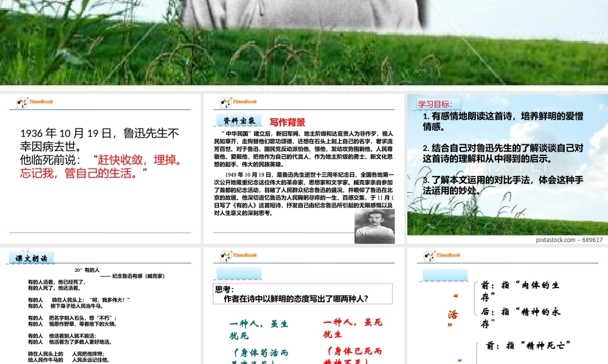
Task: Click the TimeBook logo on the 活 slide
Action: [x=441, y=255]
